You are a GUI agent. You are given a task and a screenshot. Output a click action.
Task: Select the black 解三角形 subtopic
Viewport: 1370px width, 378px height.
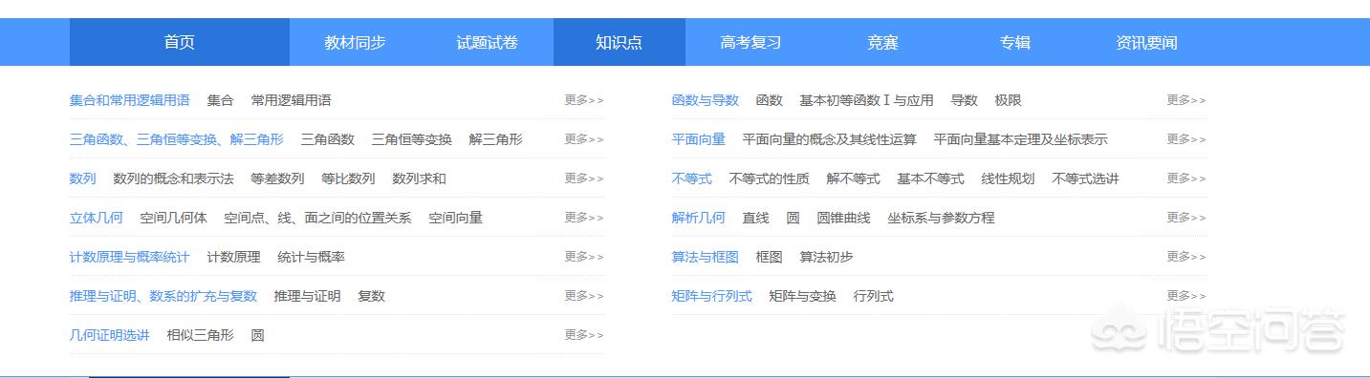(496, 138)
